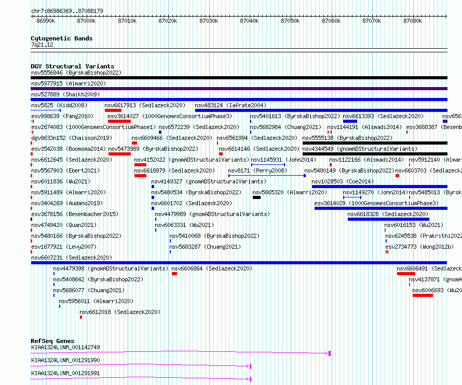Select nsv1144191 (Alsmadi2014) label
This screenshot has height=385, width=462.
click(364, 127)
